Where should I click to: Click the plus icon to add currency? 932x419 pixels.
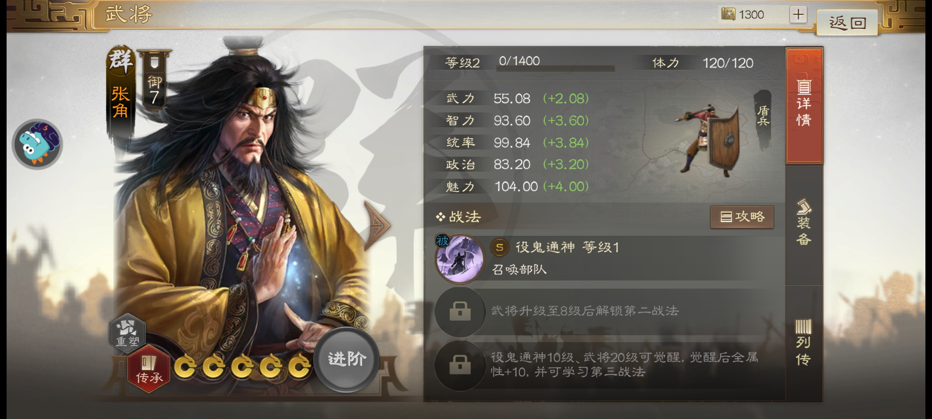tap(798, 15)
